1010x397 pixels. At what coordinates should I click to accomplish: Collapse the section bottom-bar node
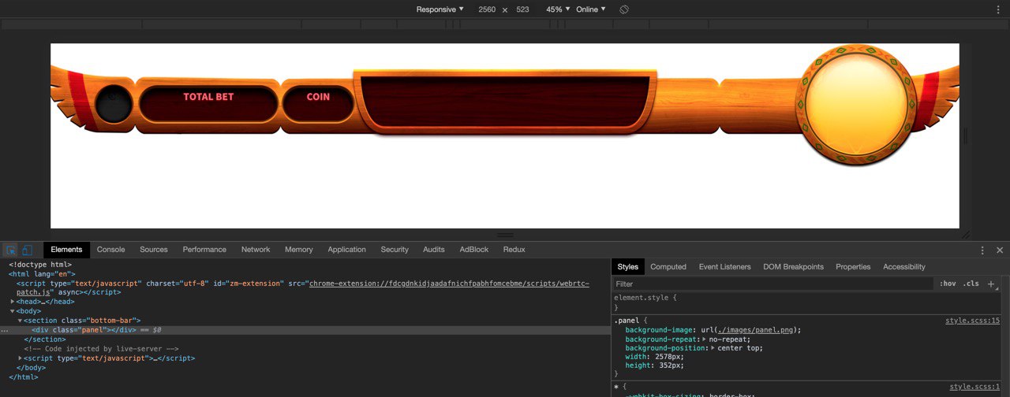pos(21,321)
